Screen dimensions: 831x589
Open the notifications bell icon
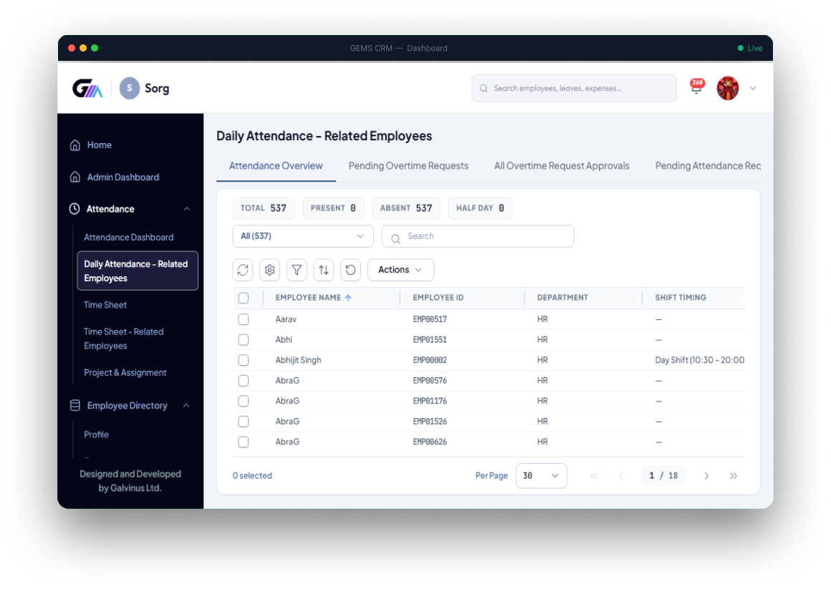[696, 87]
